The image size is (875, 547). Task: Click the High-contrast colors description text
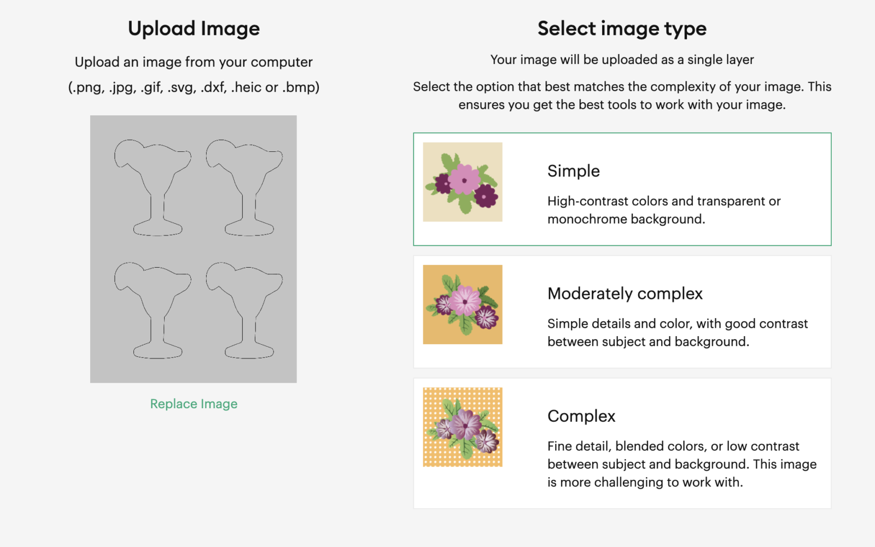pos(663,210)
